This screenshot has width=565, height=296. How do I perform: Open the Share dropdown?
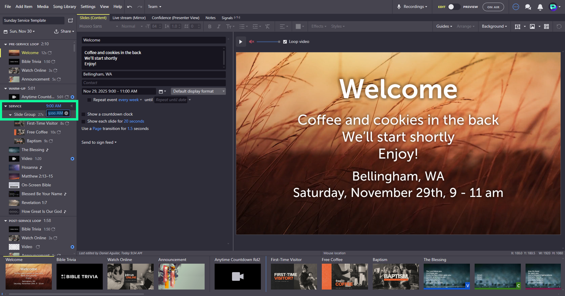[x=64, y=31]
